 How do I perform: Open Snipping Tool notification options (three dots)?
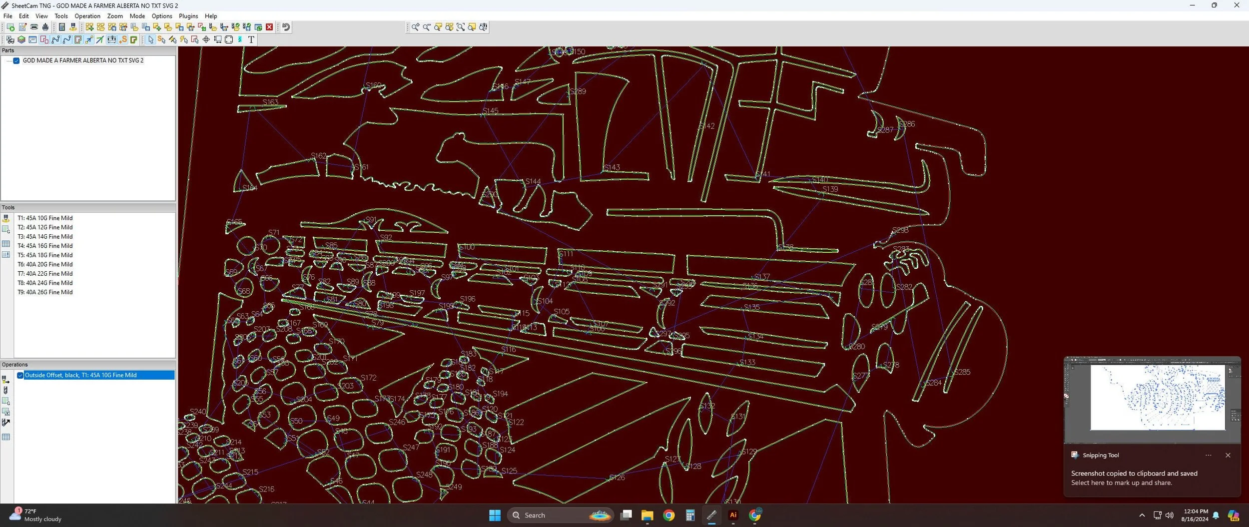(1208, 455)
